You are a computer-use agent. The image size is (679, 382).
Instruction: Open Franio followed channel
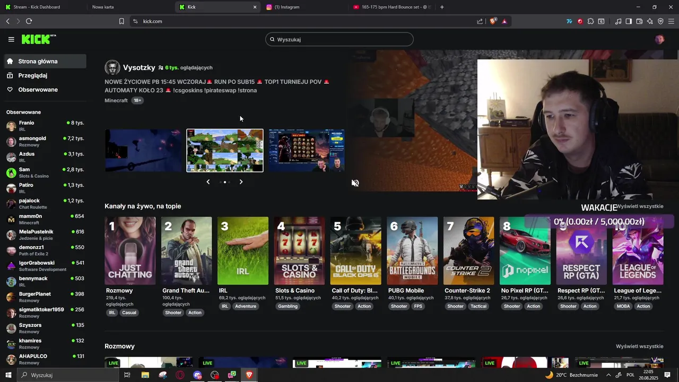(x=45, y=126)
